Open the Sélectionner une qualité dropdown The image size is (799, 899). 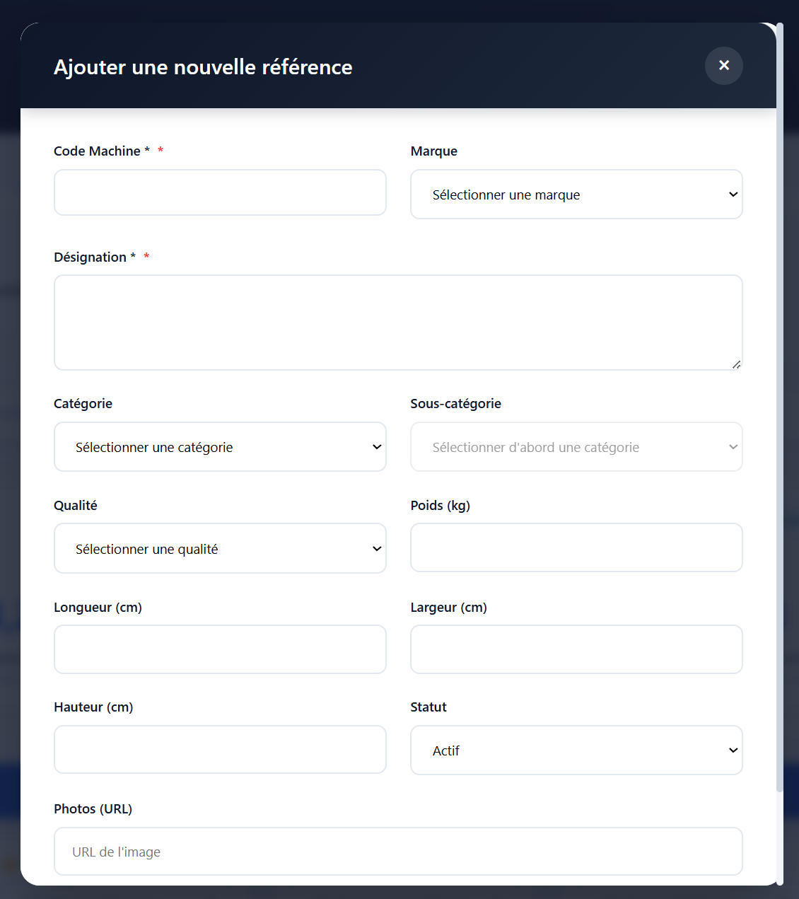pos(220,548)
